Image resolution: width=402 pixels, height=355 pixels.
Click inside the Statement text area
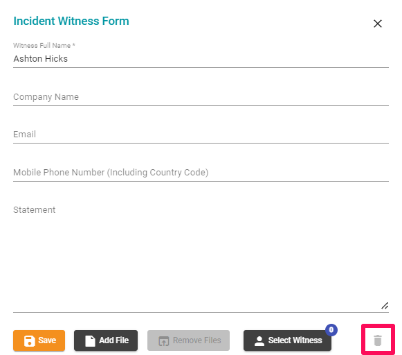pyautogui.click(x=201, y=257)
